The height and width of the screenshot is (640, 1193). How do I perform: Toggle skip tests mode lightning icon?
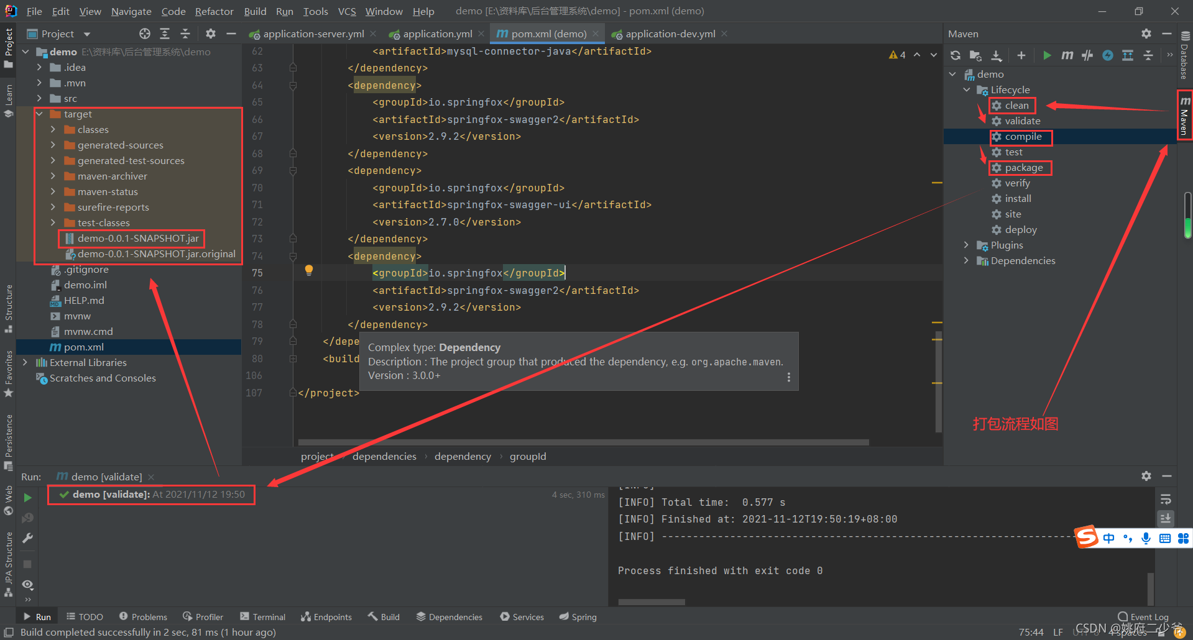coord(1108,55)
